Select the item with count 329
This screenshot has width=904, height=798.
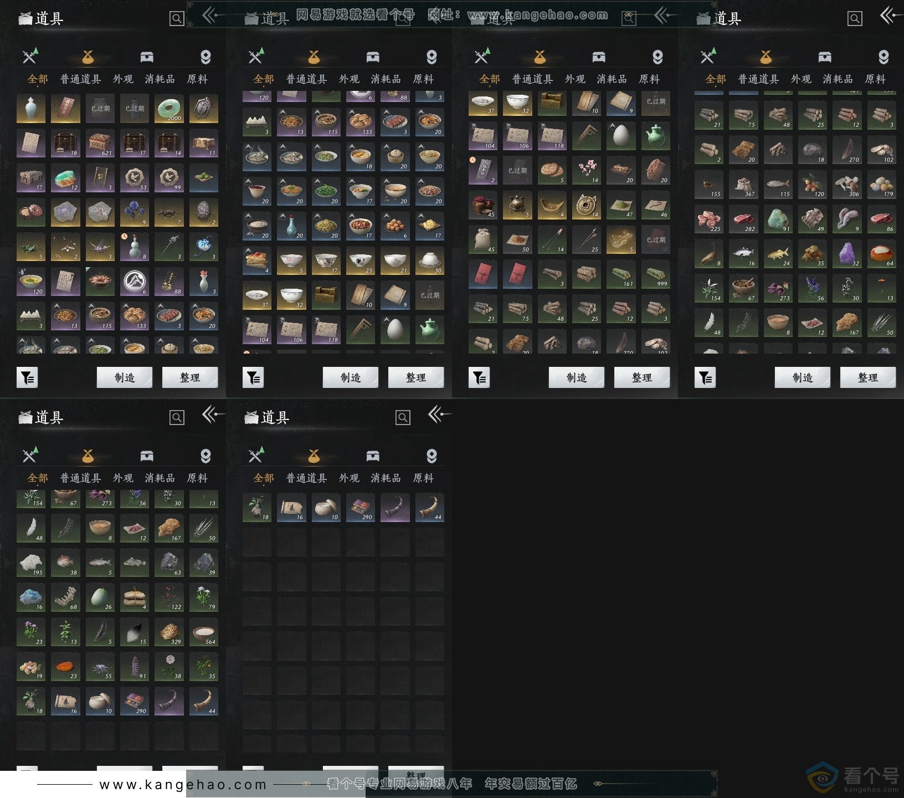(169, 632)
